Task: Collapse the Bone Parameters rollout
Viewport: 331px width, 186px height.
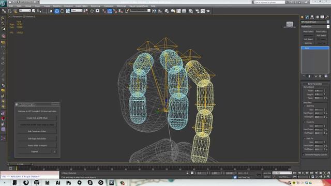Action: coord(315,84)
